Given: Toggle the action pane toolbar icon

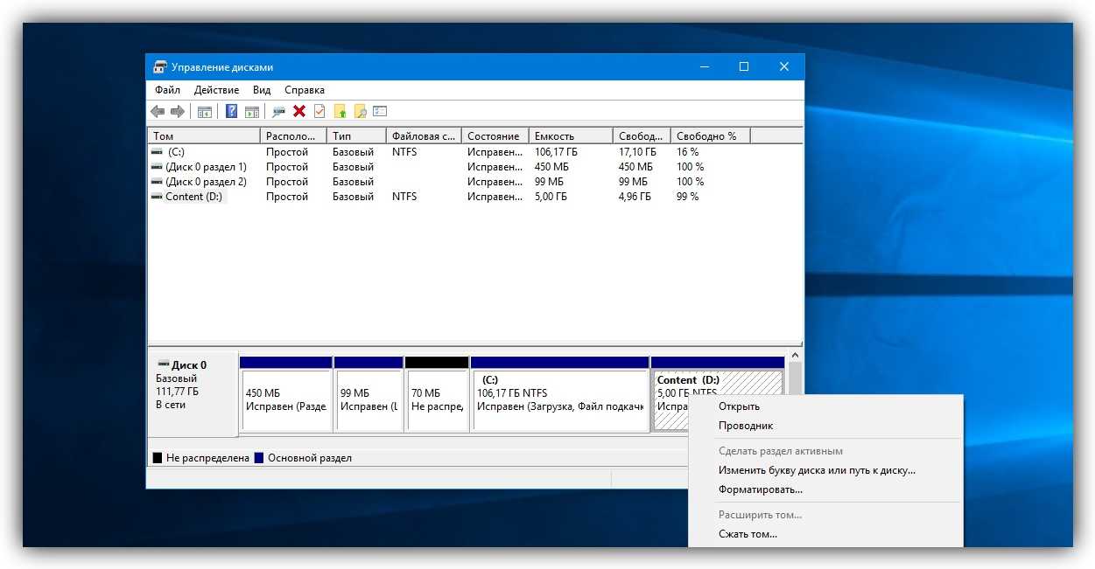Looking at the screenshot, I should [x=252, y=111].
